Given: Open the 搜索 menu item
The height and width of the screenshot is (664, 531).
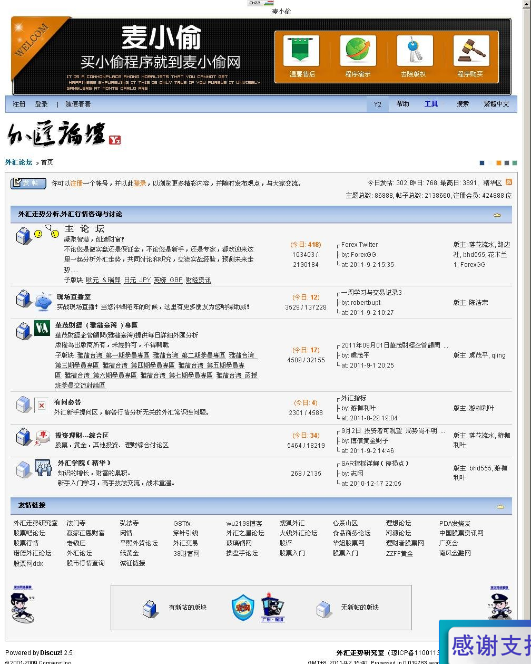Looking at the screenshot, I should click(x=463, y=104).
